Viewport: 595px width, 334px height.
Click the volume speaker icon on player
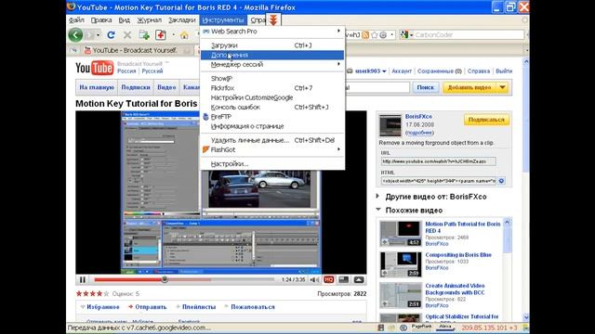[x=314, y=280]
